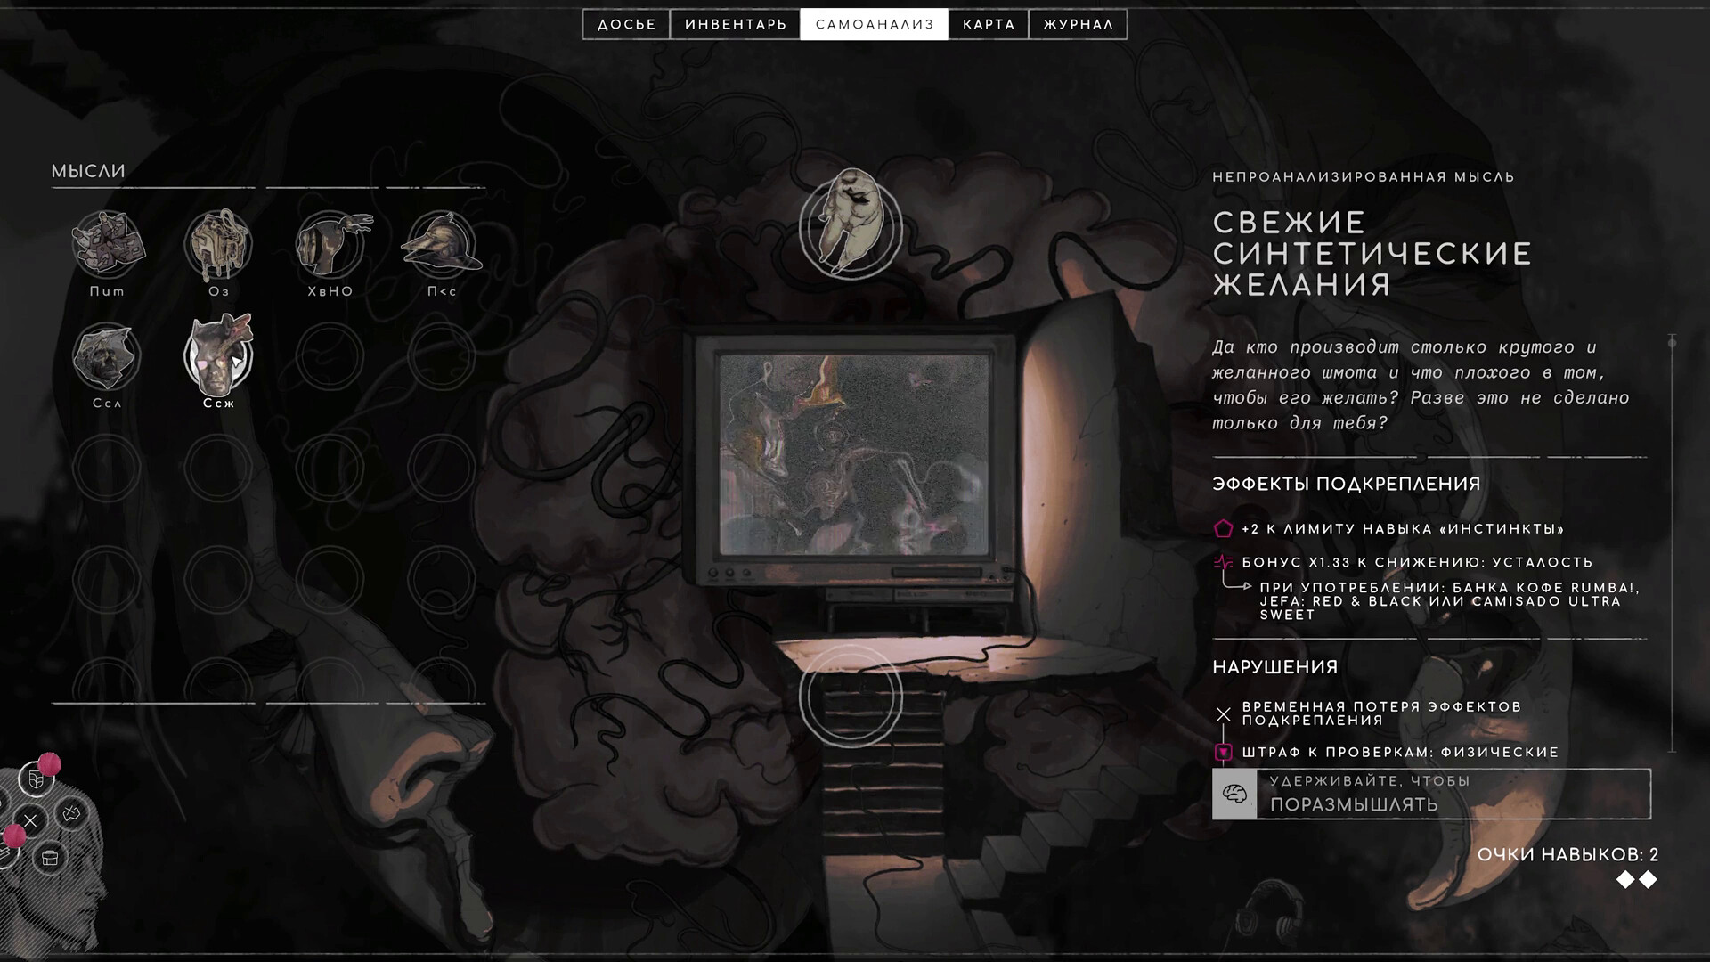Click the «Мысли» heading

coord(88,171)
